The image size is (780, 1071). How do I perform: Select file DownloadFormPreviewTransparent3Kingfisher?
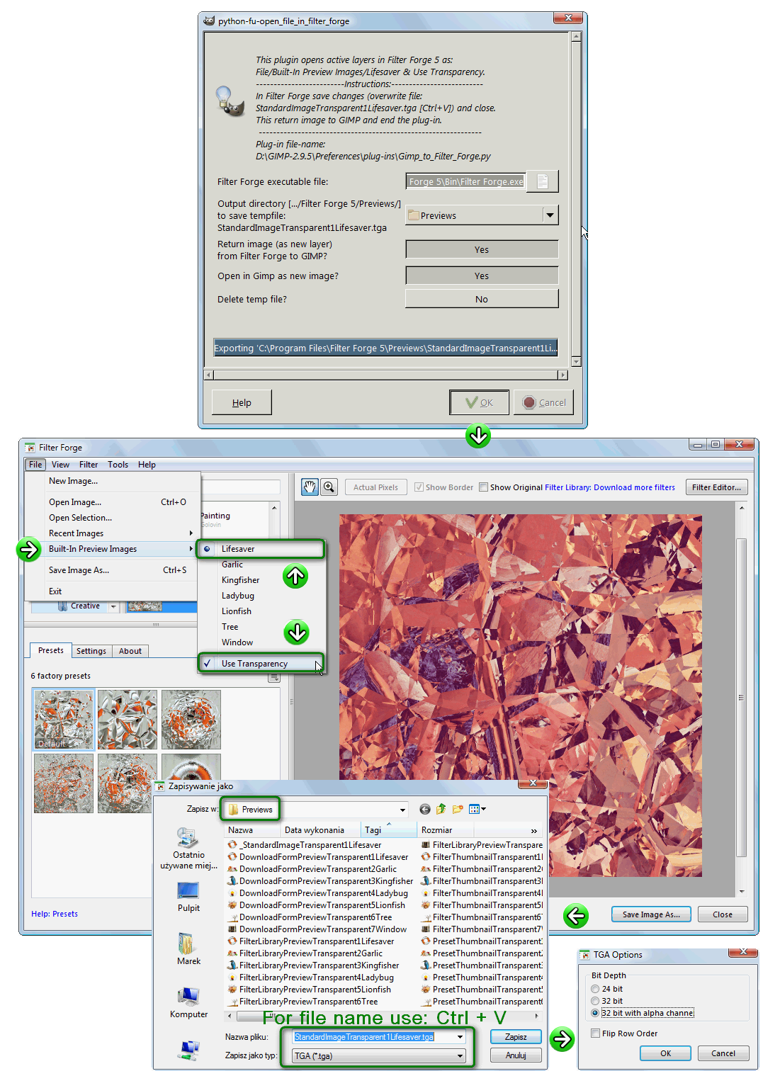pyautogui.click(x=320, y=880)
